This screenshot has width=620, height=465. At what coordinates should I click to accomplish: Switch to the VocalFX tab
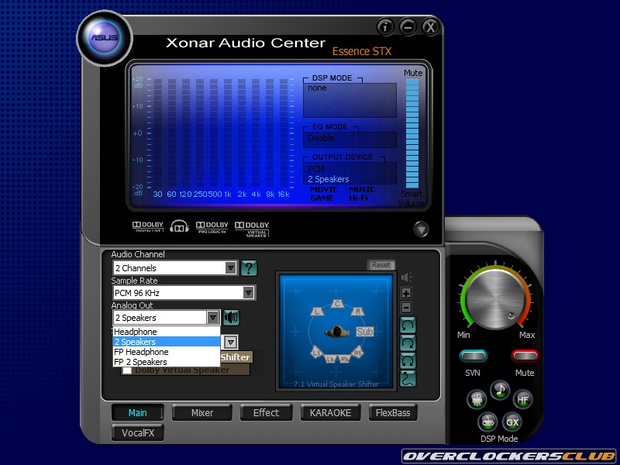click(138, 433)
